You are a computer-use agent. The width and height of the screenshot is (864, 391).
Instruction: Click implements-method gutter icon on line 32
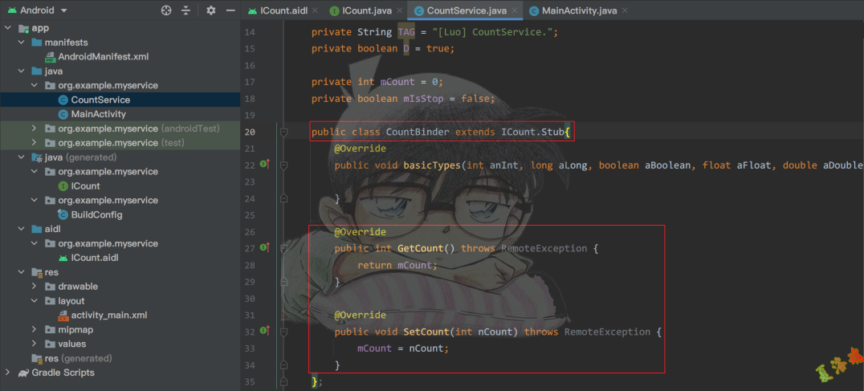pyautogui.click(x=264, y=332)
